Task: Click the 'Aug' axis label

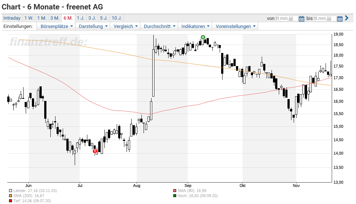Action: [136, 185]
